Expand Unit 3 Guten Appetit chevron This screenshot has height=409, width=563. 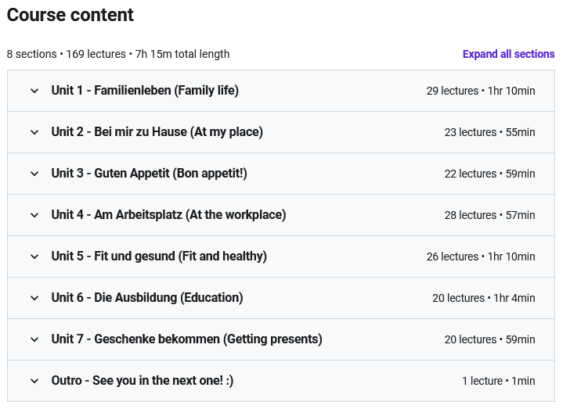click(34, 174)
